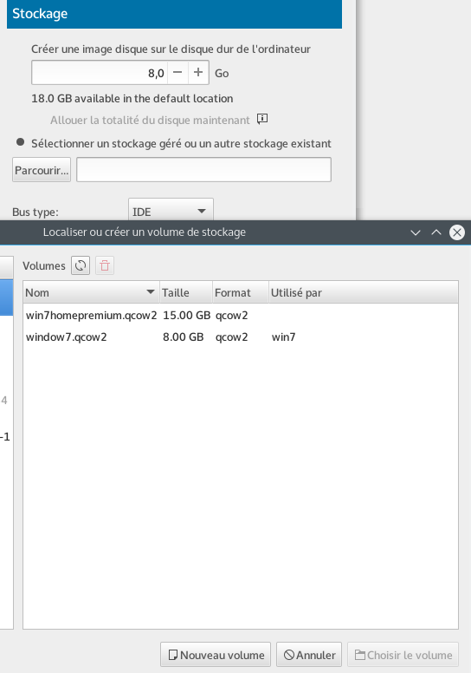
Task: Sort volumes by the Nom column
Action: pyautogui.click(x=91, y=292)
